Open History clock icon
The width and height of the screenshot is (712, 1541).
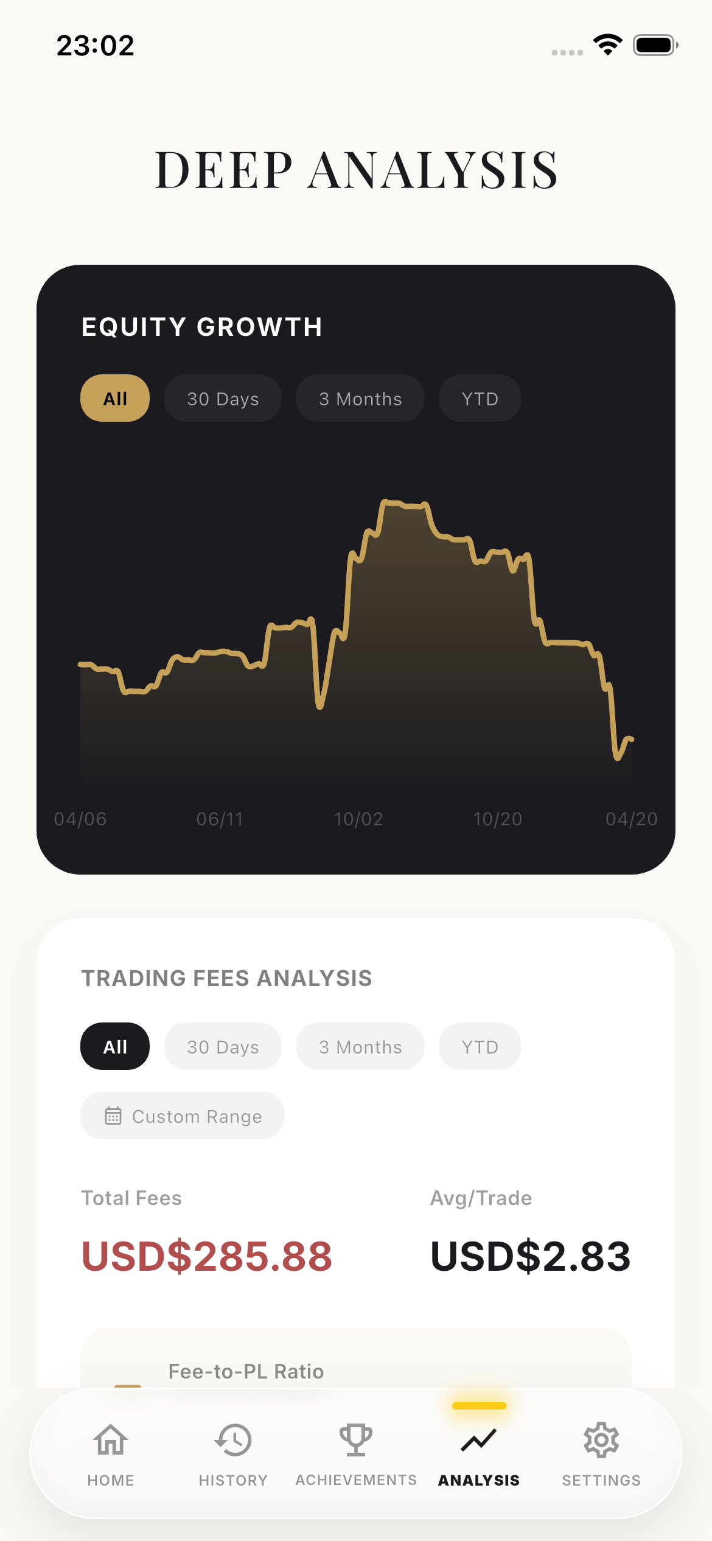[x=233, y=1440]
